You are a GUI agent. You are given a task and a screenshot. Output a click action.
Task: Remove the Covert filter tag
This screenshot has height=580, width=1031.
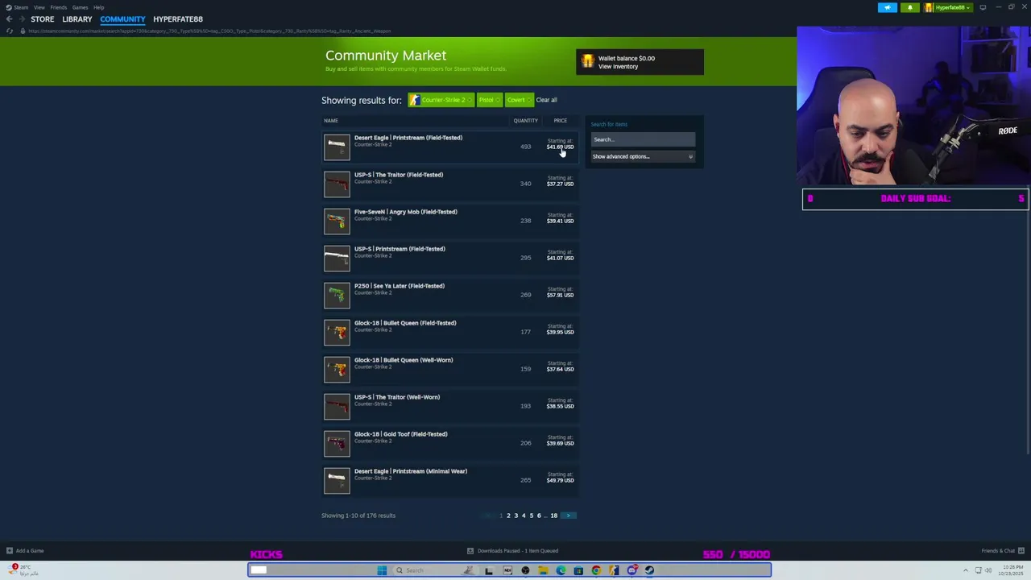(519, 100)
